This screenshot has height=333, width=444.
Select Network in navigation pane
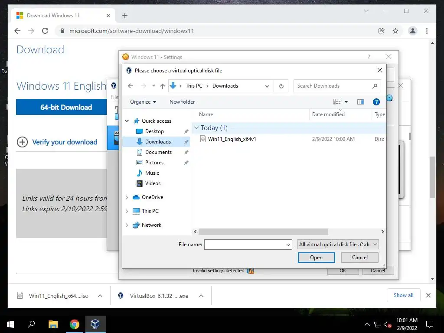coord(151,225)
